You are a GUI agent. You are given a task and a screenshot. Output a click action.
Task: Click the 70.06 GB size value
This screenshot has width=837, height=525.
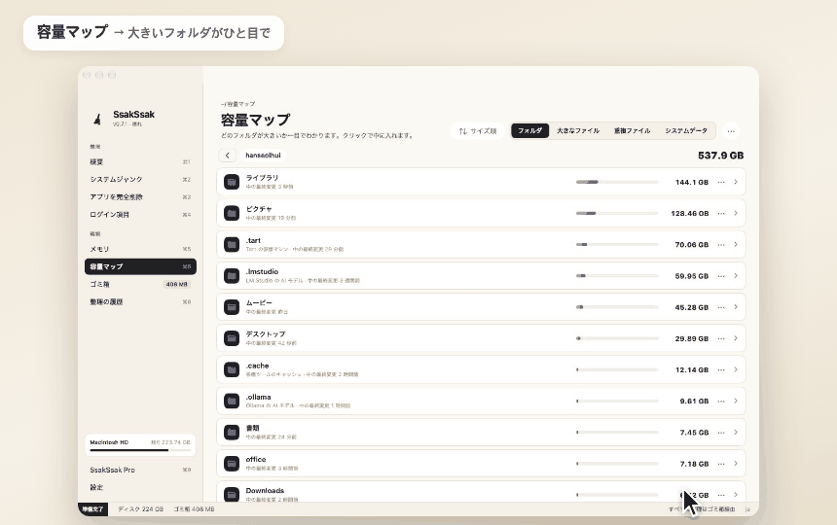(x=692, y=245)
